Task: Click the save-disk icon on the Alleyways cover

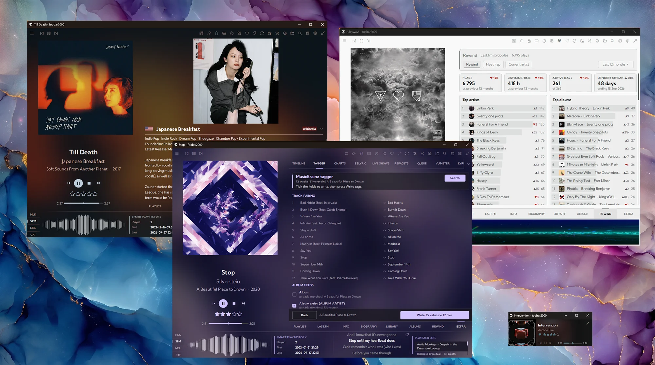Action: 416,96
